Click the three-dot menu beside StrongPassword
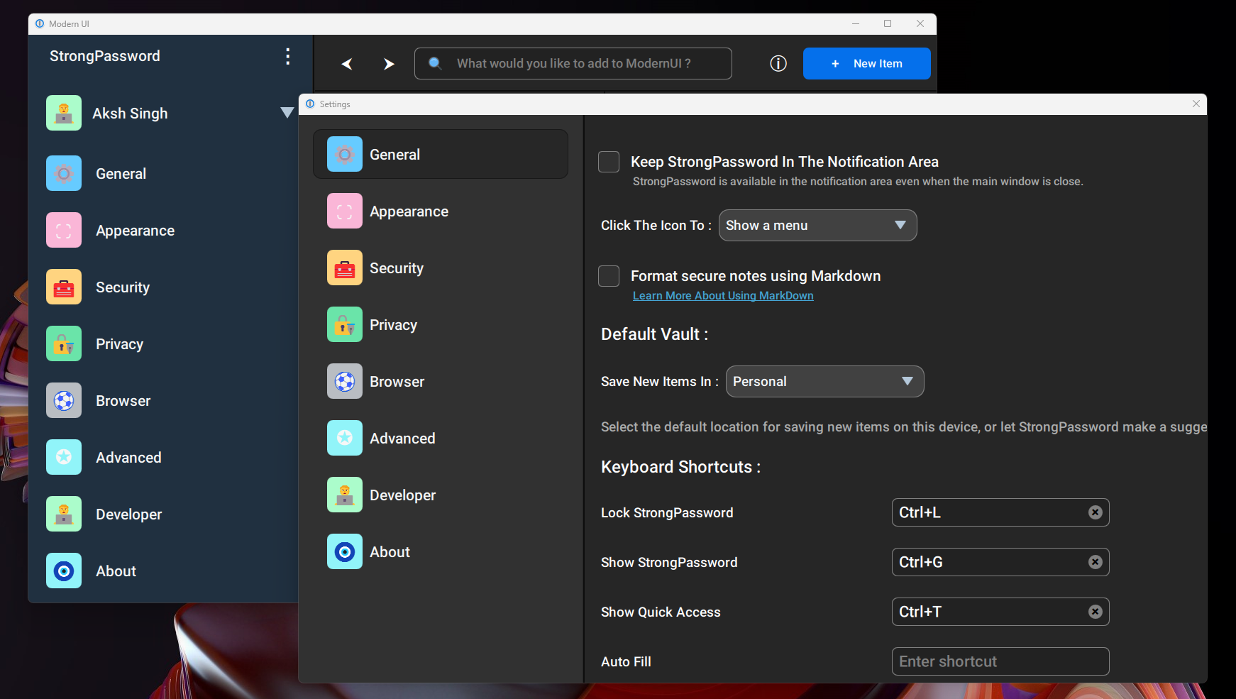This screenshot has width=1236, height=699. click(x=287, y=56)
